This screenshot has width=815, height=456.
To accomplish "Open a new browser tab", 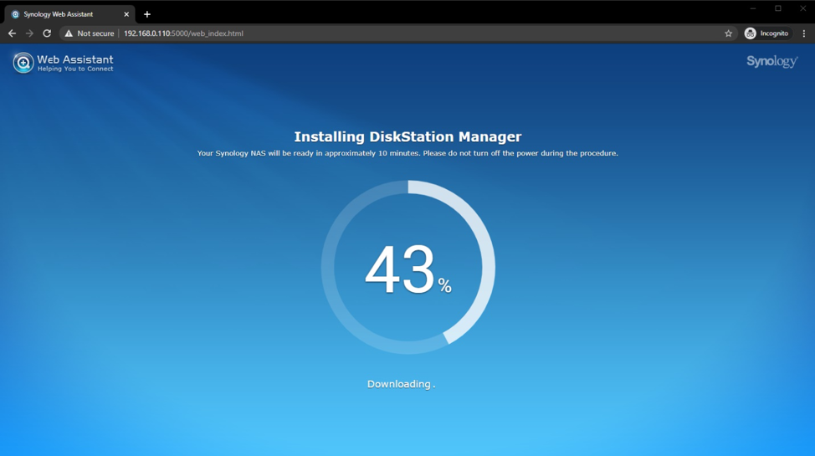I will pyautogui.click(x=147, y=14).
